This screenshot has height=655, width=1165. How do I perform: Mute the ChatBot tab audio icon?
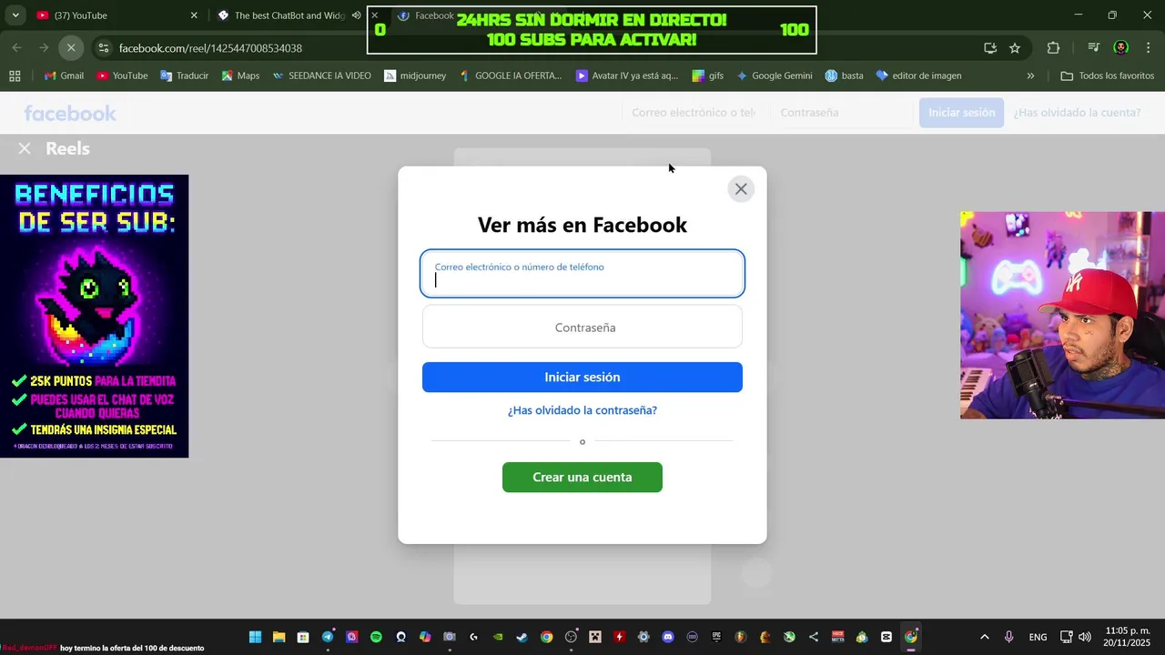pos(356,15)
